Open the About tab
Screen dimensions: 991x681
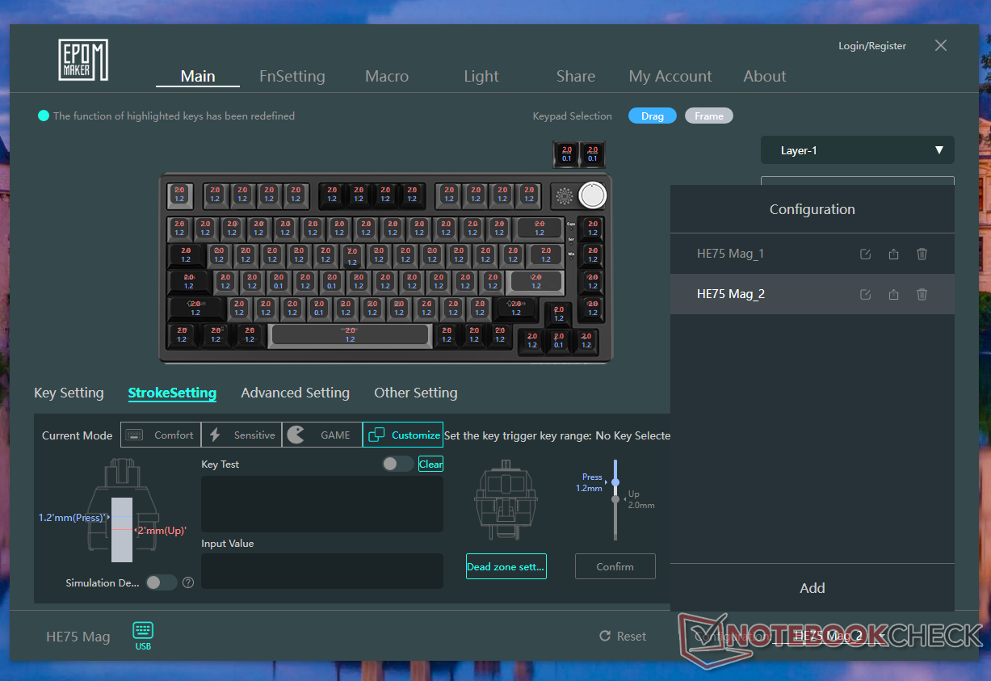(x=765, y=76)
